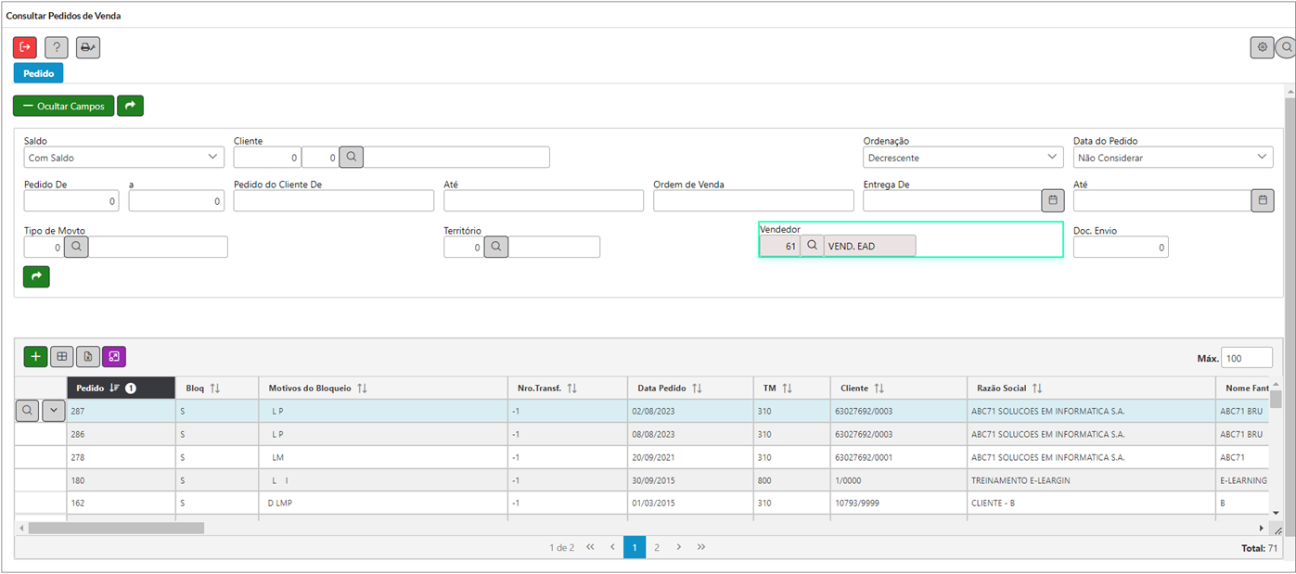Jump to the last results page
Screen dimensions: 1296x574
701,547
